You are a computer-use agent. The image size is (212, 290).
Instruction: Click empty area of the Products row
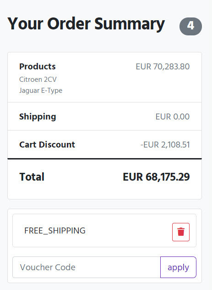click(x=103, y=85)
